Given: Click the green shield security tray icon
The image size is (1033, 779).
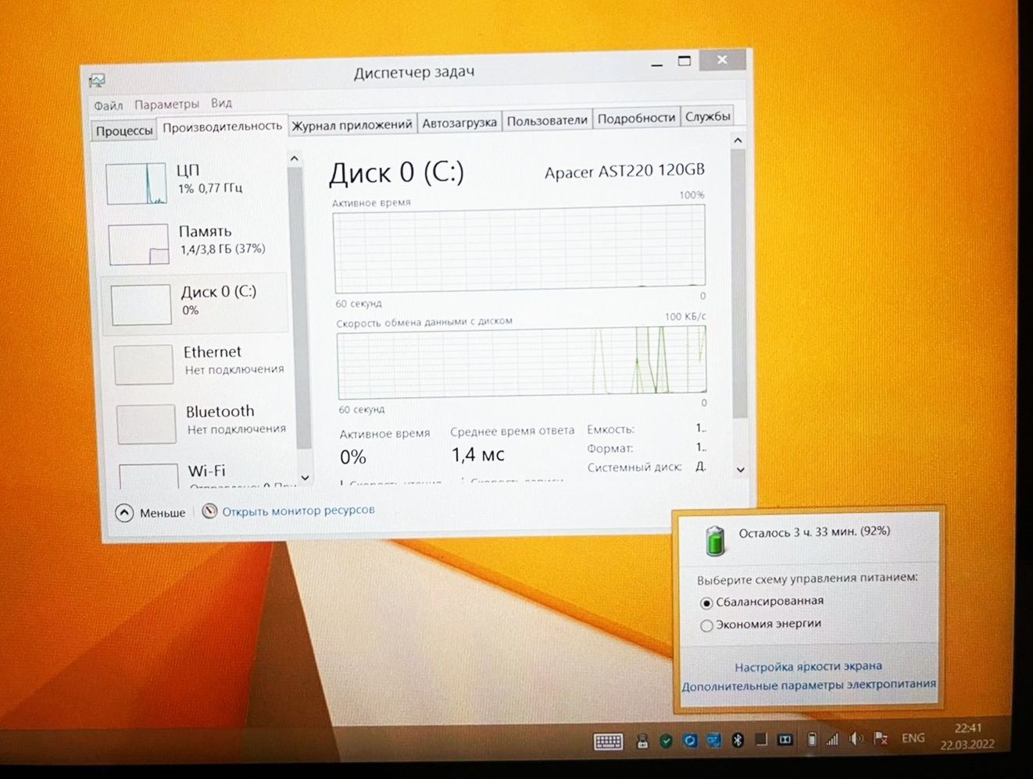Looking at the screenshot, I should 666,741.
